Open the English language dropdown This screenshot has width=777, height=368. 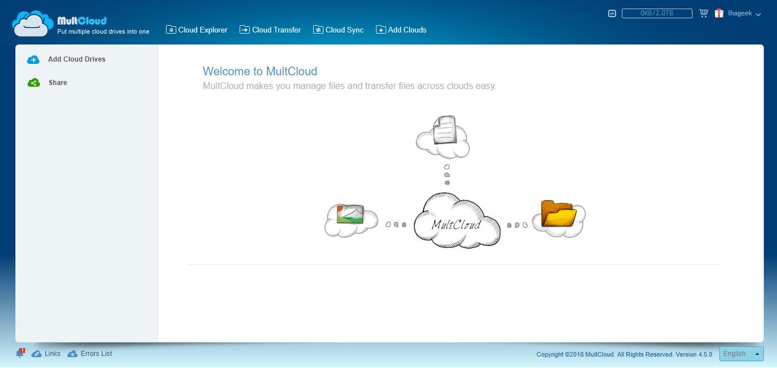pos(742,354)
